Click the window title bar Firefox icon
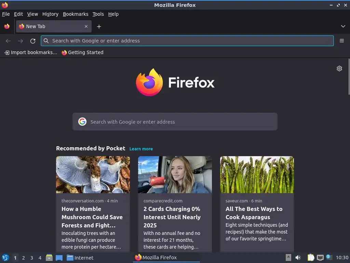Image resolution: width=350 pixels, height=263 pixels. click(x=5, y=5)
